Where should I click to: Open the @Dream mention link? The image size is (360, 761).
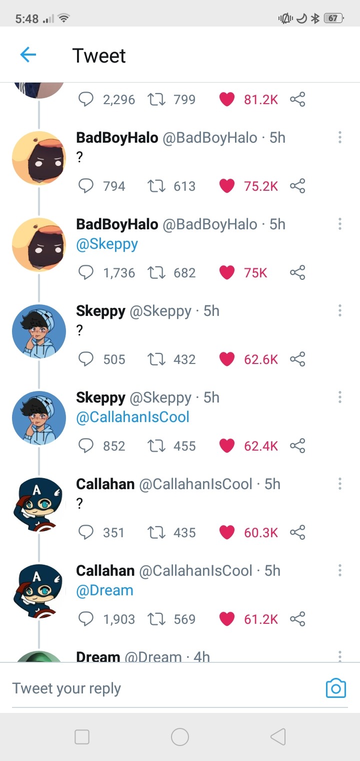104,591
